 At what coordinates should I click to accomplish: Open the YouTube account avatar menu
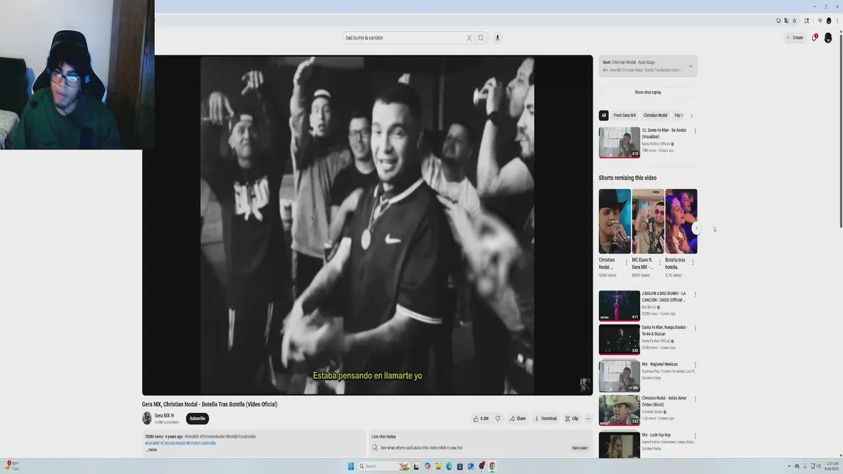(828, 38)
